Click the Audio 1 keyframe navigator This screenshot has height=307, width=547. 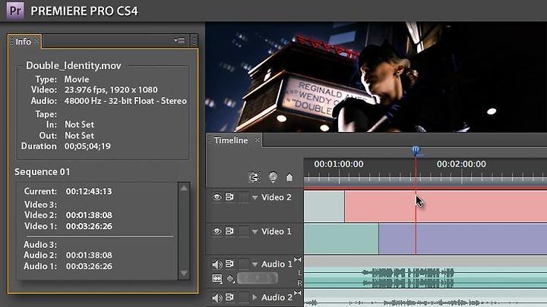[258, 278]
